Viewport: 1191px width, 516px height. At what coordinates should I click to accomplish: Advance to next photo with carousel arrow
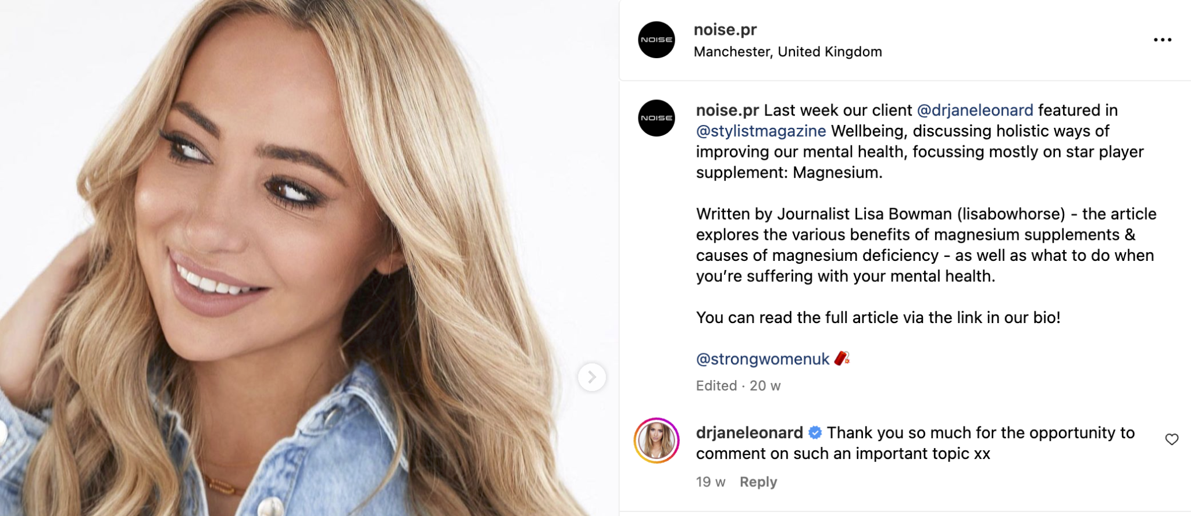point(592,377)
